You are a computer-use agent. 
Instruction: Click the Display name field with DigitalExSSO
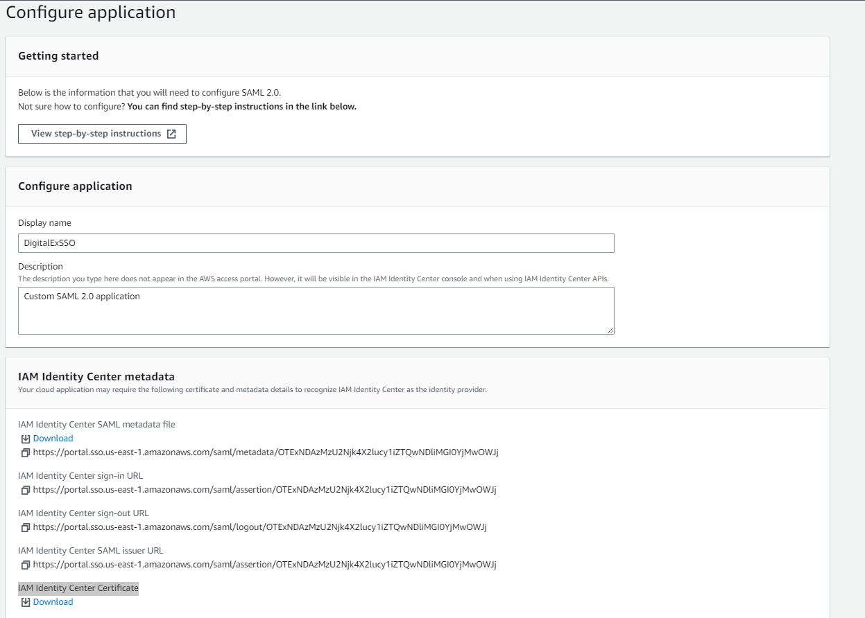316,243
